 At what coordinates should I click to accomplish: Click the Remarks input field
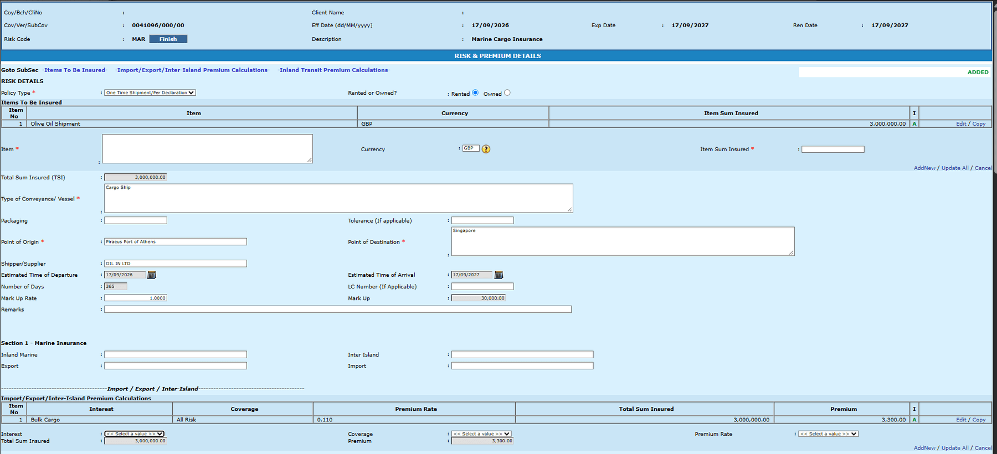pos(338,309)
